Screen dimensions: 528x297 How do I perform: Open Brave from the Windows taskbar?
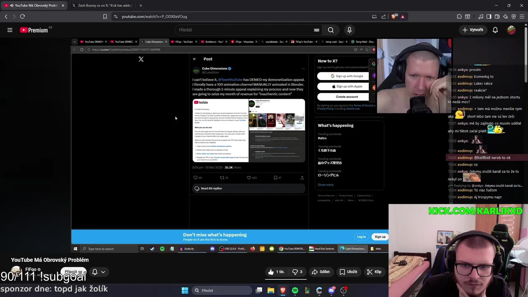click(283, 290)
